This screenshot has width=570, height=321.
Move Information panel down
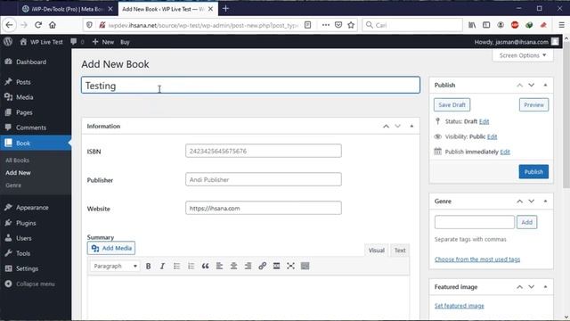(398, 127)
